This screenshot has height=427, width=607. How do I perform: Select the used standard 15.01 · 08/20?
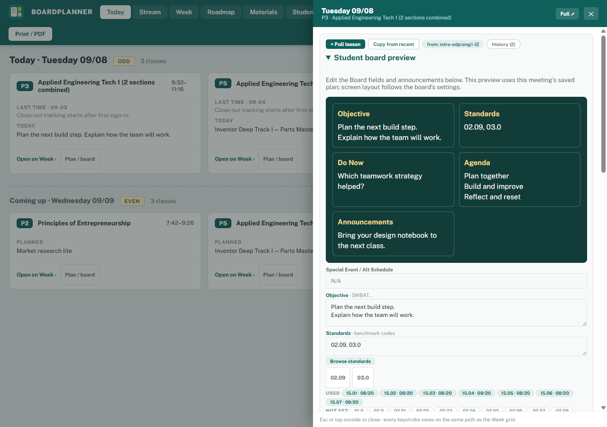point(360,393)
